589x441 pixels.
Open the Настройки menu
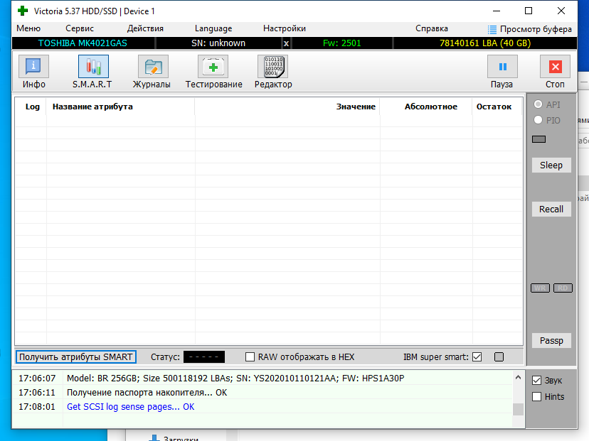coord(285,28)
